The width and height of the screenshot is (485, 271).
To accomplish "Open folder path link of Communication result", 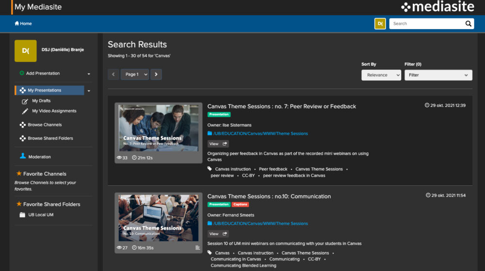I will click(x=260, y=224).
